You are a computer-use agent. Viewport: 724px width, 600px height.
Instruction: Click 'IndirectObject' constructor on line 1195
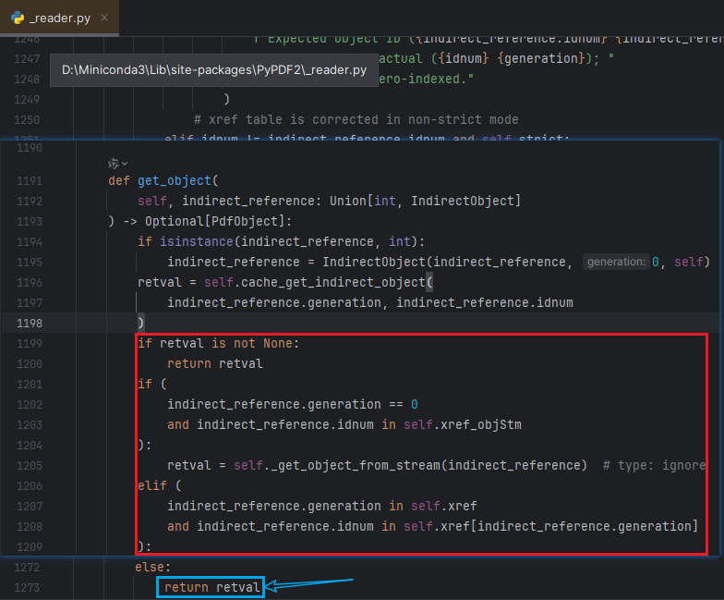tap(373, 263)
